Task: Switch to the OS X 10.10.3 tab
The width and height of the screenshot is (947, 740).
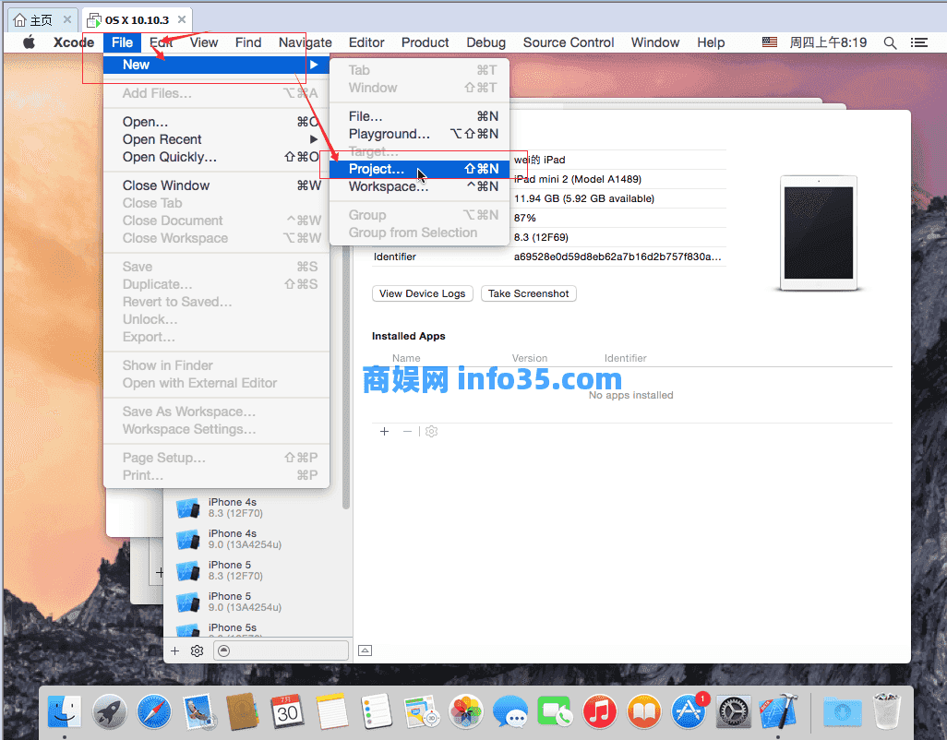Action: click(x=137, y=20)
